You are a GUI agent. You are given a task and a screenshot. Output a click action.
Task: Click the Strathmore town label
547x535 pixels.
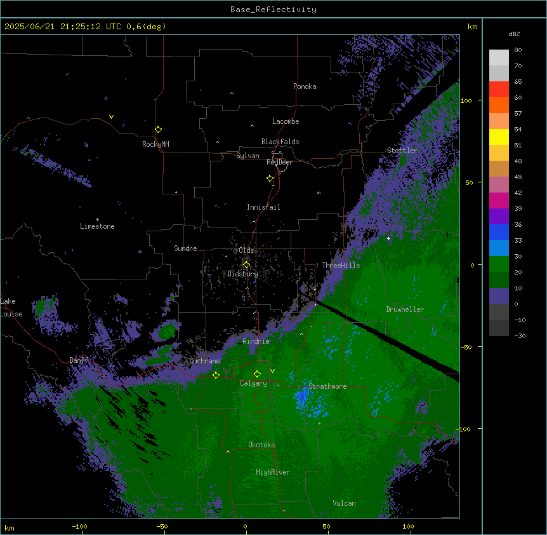327,386
